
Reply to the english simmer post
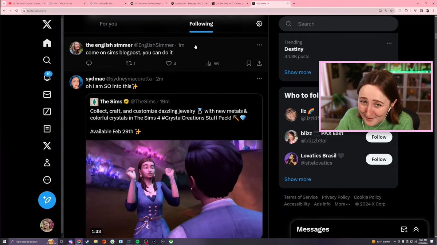[89, 63]
